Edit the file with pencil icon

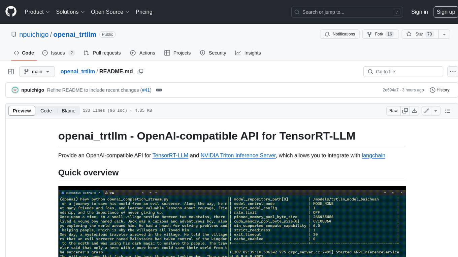pyautogui.click(x=427, y=111)
